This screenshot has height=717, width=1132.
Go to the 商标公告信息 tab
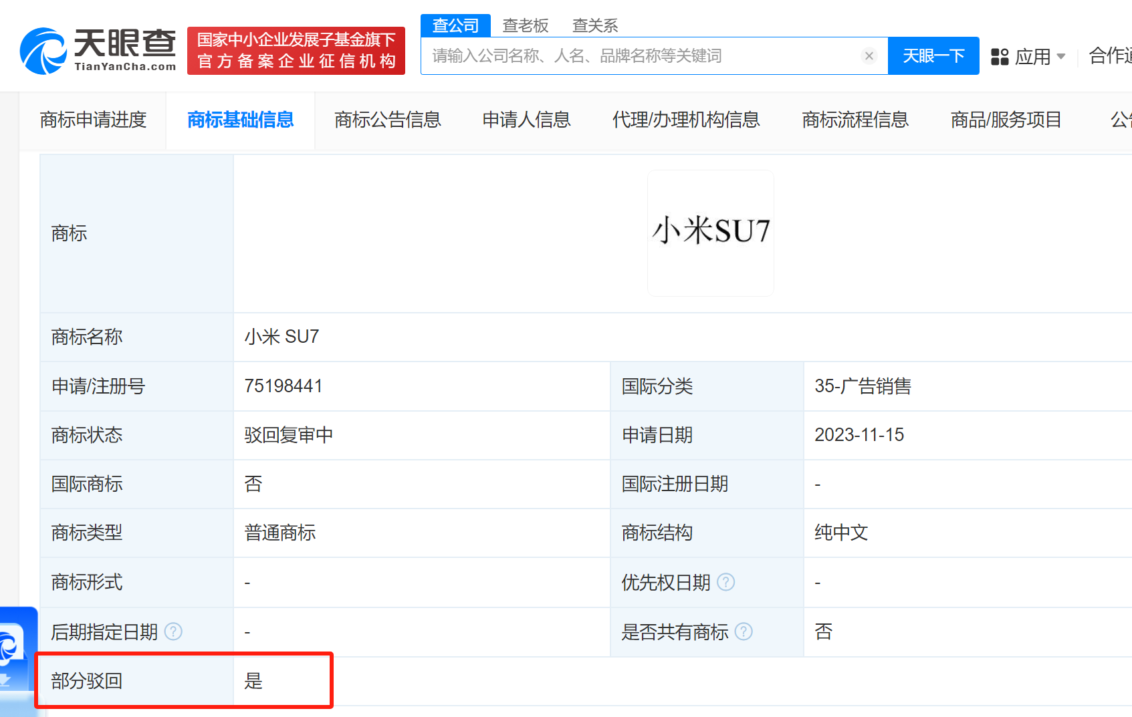click(x=388, y=120)
